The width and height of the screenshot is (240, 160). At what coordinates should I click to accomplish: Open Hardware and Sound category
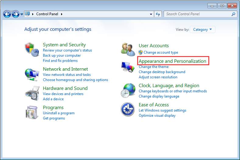65,88
